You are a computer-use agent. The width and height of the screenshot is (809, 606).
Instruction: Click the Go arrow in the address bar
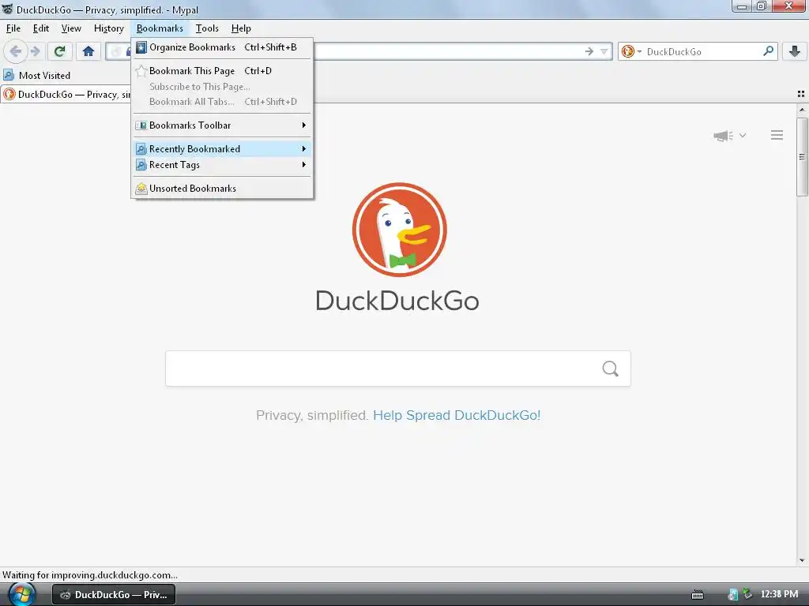tap(589, 51)
